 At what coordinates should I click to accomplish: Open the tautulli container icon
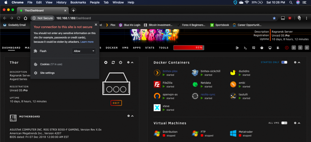pos(233,96)
